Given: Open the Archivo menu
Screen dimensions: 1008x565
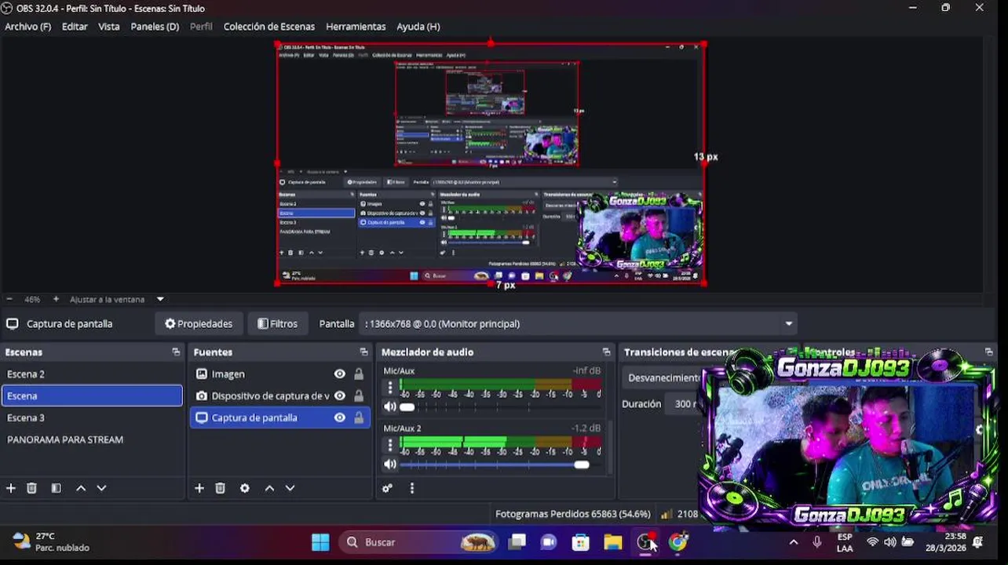Looking at the screenshot, I should pyautogui.click(x=27, y=27).
